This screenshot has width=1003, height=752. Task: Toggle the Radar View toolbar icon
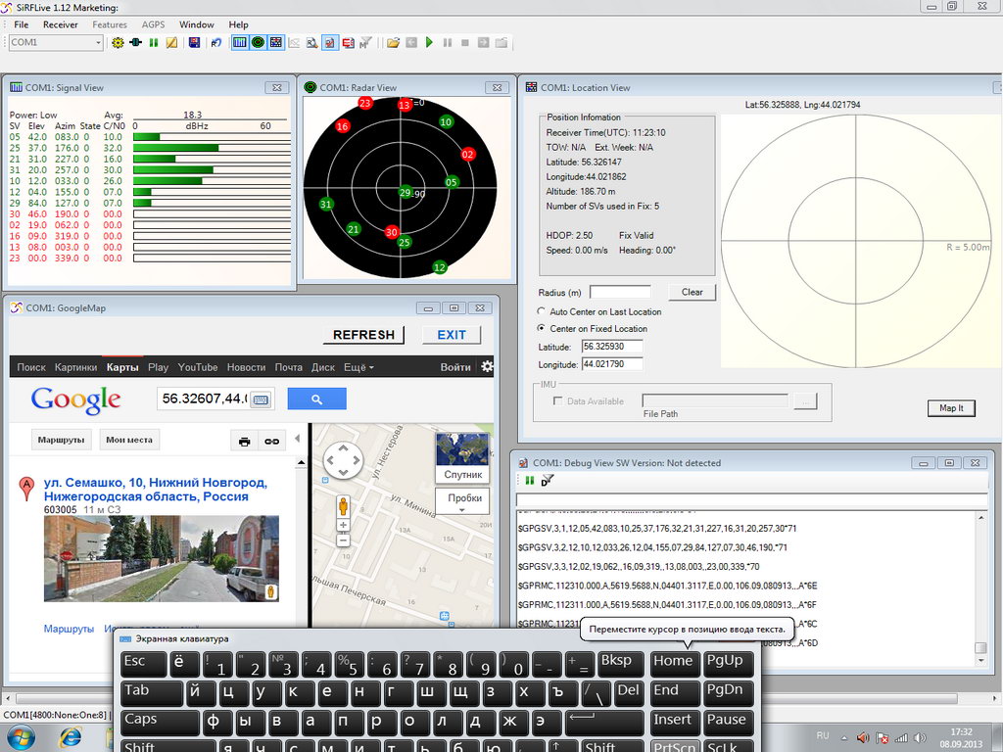258,43
